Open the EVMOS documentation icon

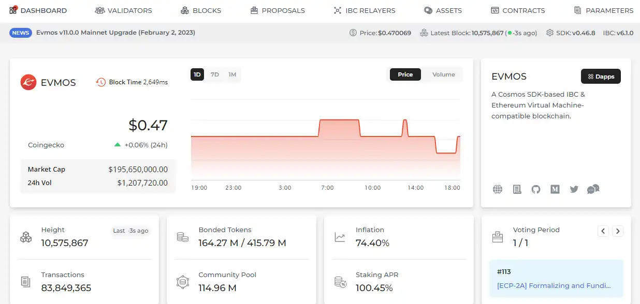517,189
